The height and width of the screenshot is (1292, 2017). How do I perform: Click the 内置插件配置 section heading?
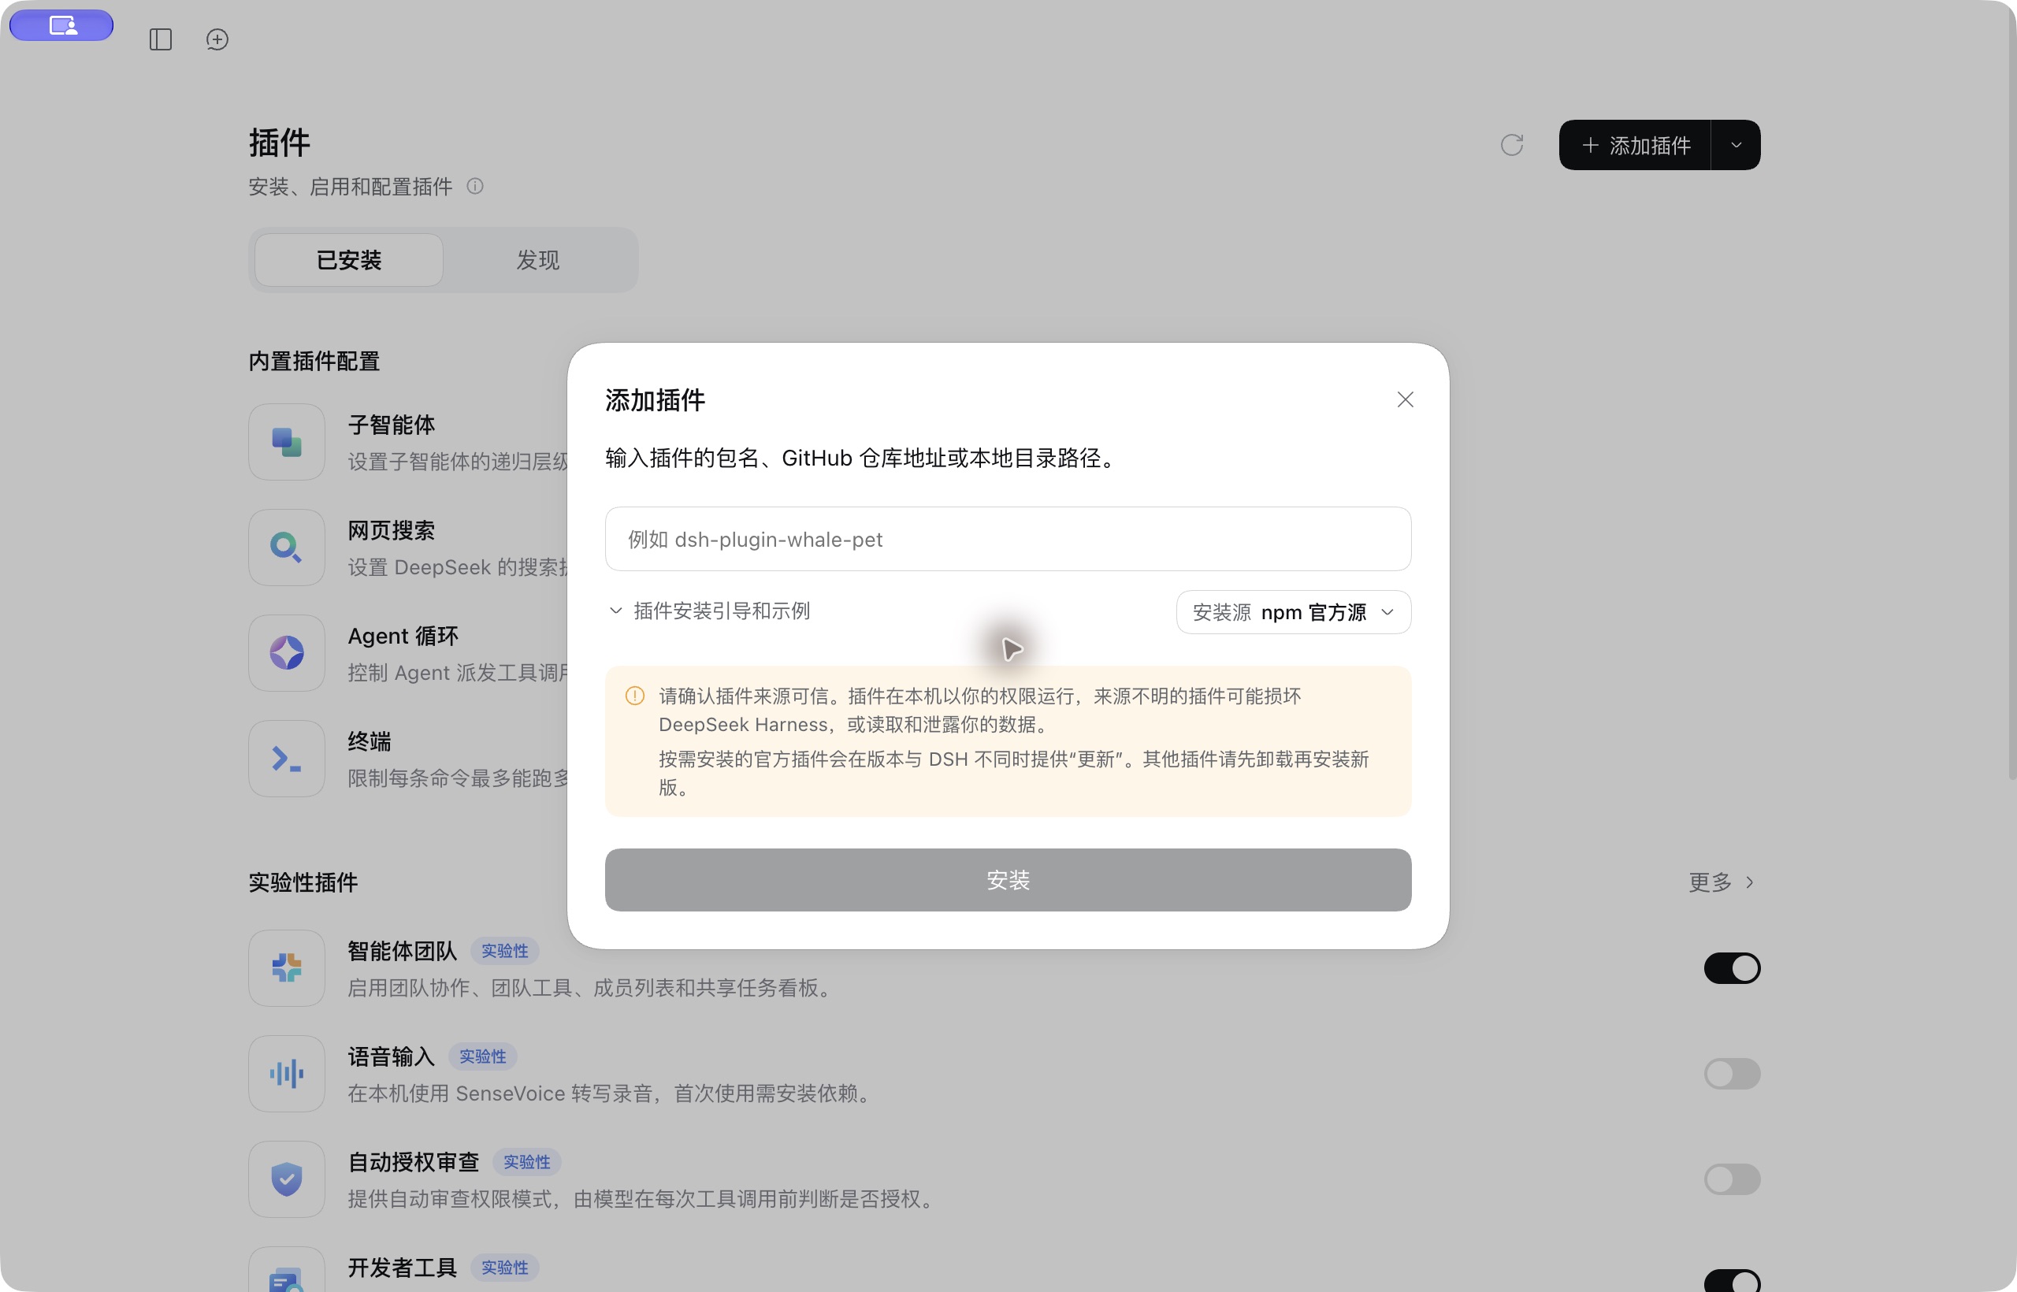[x=314, y=362]
